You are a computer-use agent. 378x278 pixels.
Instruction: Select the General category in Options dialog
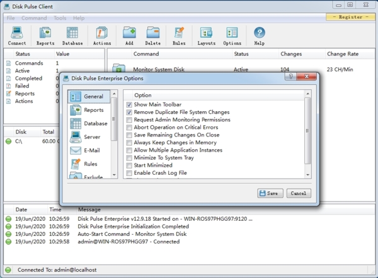click(89, 96)
